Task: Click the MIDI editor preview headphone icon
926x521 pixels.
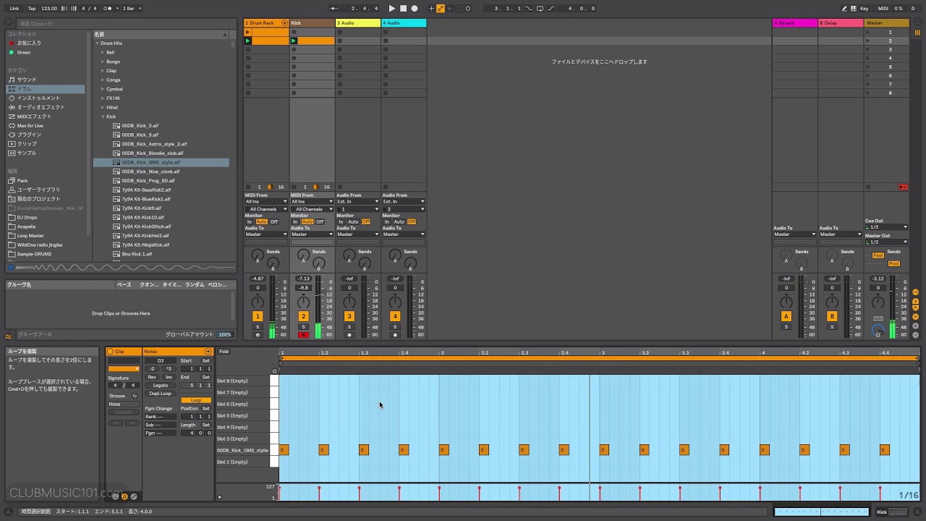Action: [274, 370]
